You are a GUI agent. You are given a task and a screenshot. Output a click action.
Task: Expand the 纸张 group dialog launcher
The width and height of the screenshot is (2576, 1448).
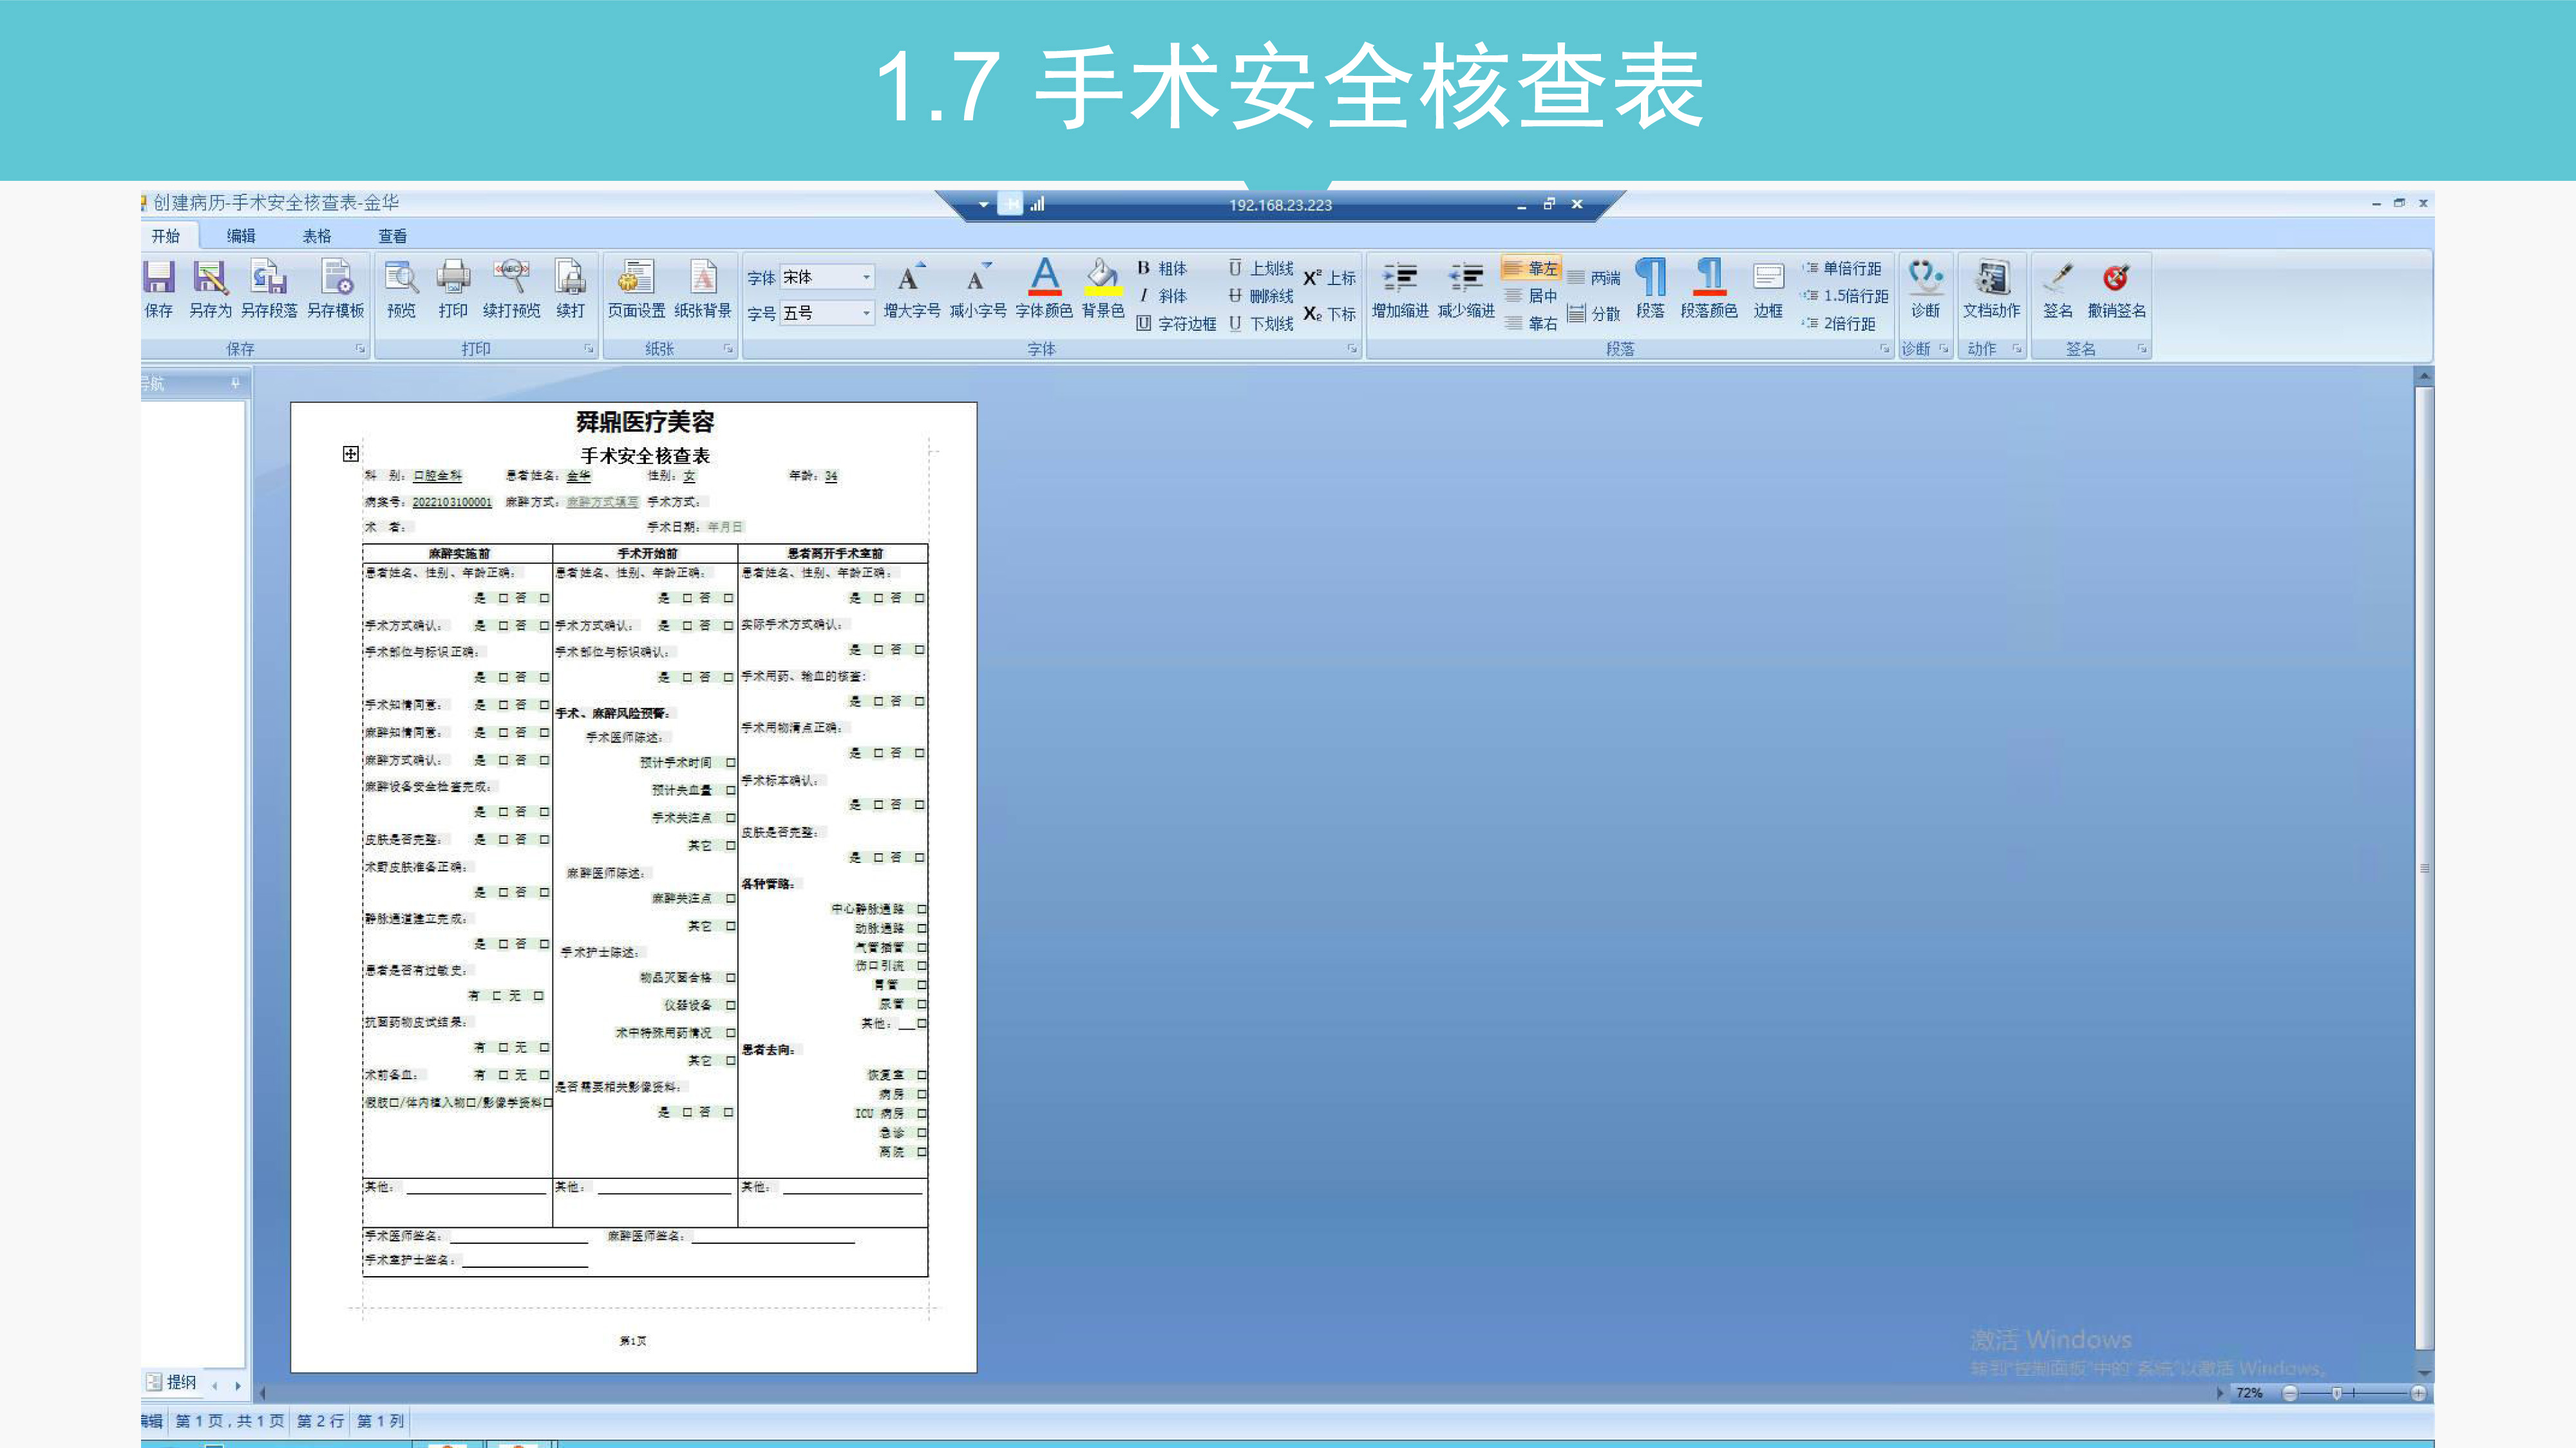tap(728, 349)
